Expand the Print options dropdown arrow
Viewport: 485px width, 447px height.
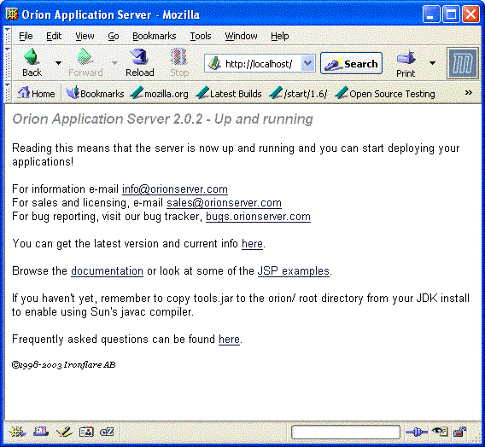click(432, 63)
